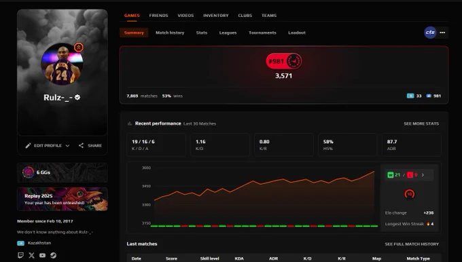462x262 pixels.
Task: Open the 6 GGs banner
Action: (63, 172)
